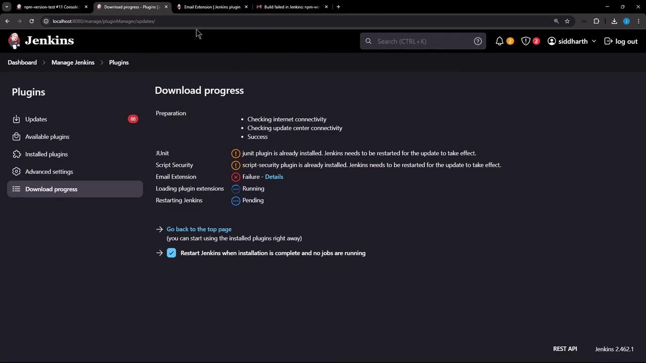
Task: Navigate to Manage Jenkins breadcrumb
Action: [73, 63]
